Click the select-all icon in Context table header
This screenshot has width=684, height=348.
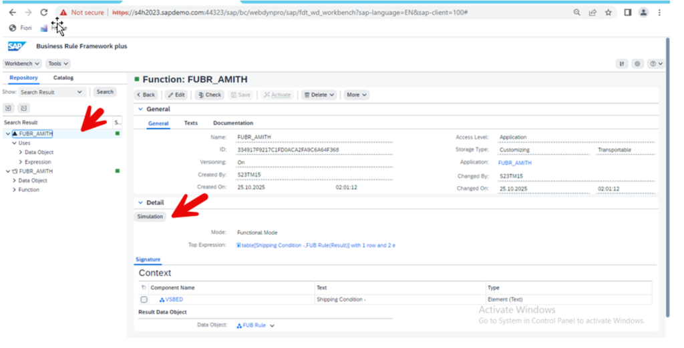coord(144,287)
